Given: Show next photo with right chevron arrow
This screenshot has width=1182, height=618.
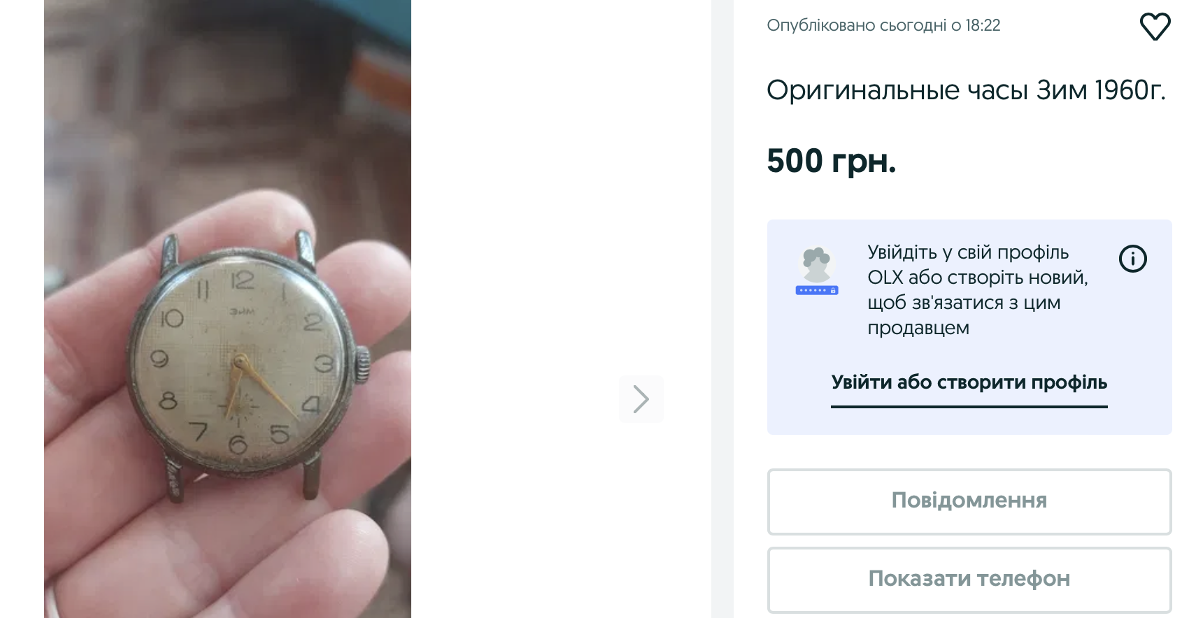Looking at the screenshot, I should [641, 399].
